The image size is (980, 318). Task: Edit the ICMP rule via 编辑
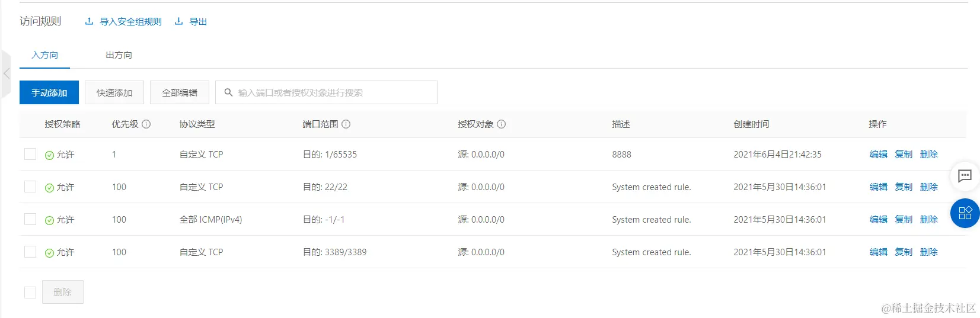click(879, 219)
